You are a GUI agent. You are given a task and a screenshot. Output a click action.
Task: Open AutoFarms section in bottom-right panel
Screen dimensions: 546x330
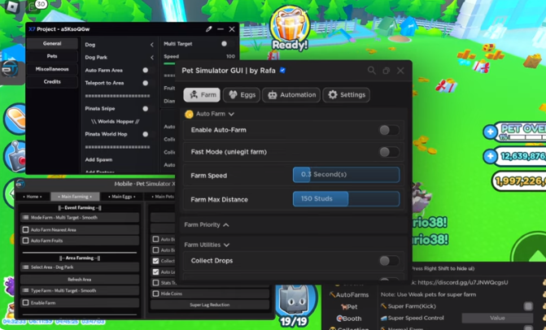(349, 294)
